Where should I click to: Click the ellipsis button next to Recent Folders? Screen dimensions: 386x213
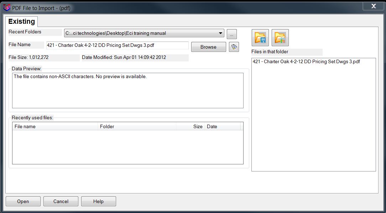(232, 34)
